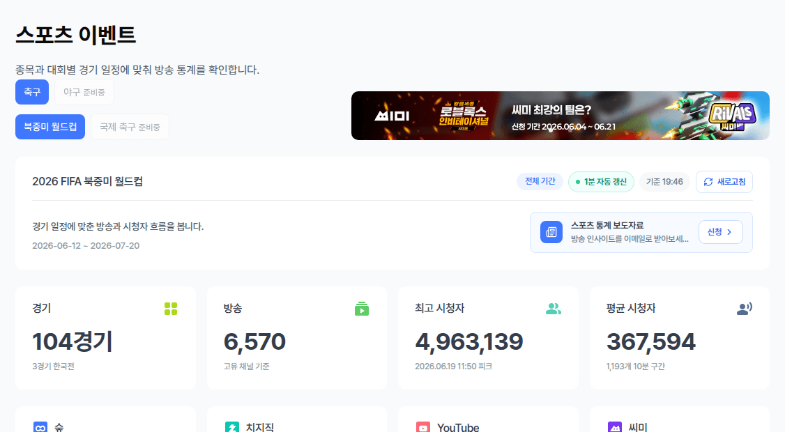Click the 고유 채널 기준 subtext
Image resolution: width=785 pixels, height=432 pixels.
point(246,367)
